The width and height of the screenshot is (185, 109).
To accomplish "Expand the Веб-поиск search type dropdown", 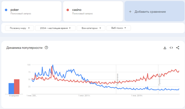I will (119, 28).
